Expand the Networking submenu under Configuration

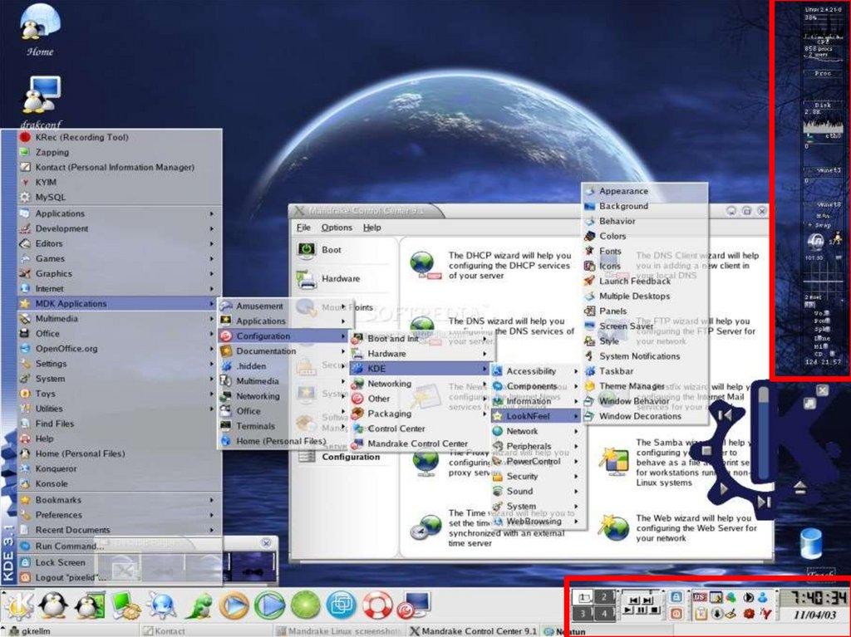(x=389, y=384)
